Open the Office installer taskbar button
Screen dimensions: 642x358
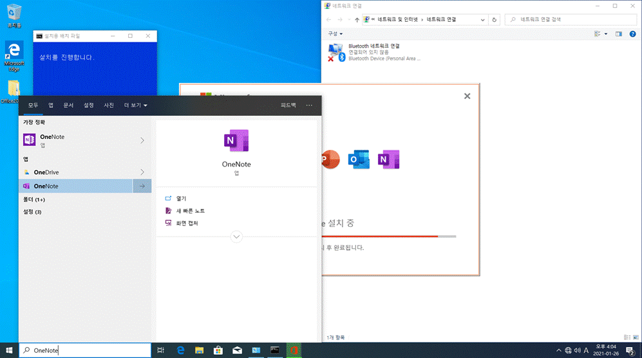click(294, 350)
